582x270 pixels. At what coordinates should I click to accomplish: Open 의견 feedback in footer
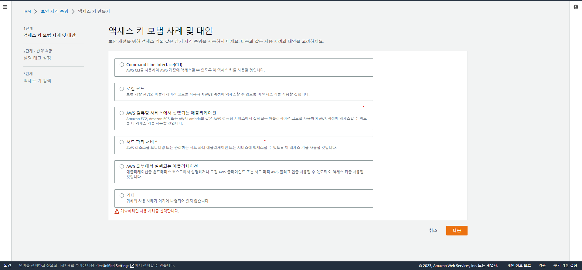[x=8, y=266]
